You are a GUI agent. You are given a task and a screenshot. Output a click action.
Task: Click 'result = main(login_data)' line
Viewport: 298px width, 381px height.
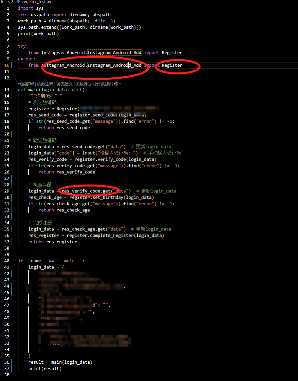click(60, 362)
